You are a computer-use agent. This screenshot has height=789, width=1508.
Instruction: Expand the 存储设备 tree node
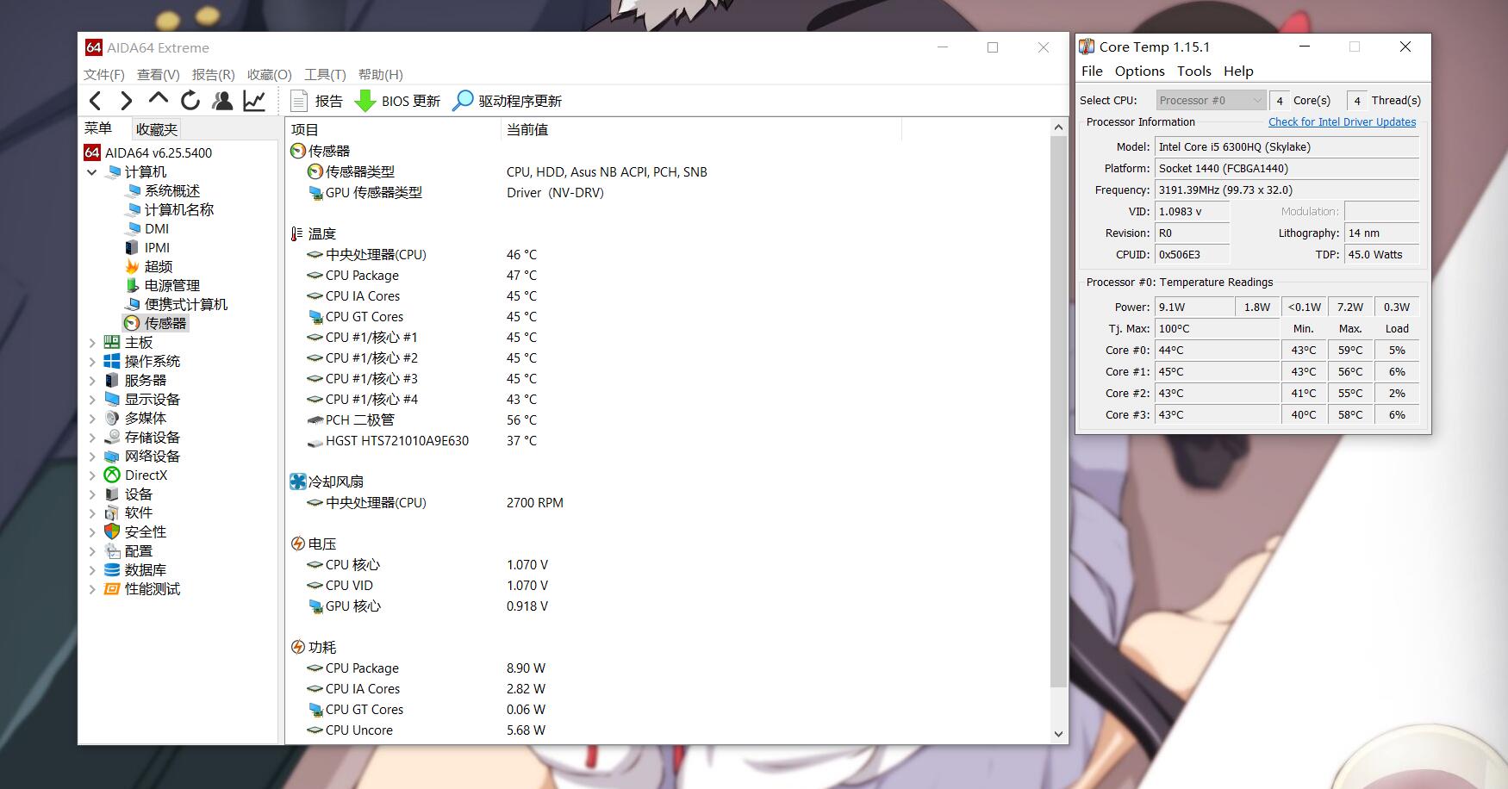[x=92, y=438]
